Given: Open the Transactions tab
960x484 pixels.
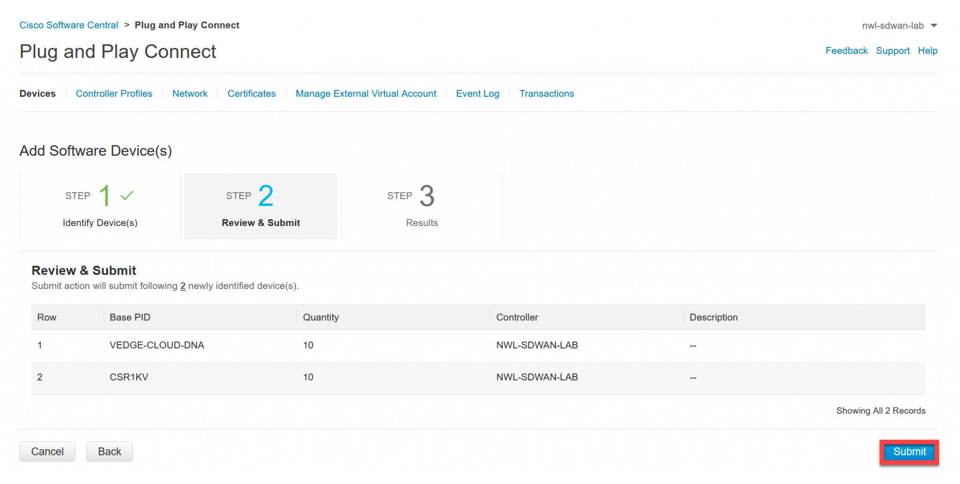Looking at the screenshot, I should [x=547, y=93].
